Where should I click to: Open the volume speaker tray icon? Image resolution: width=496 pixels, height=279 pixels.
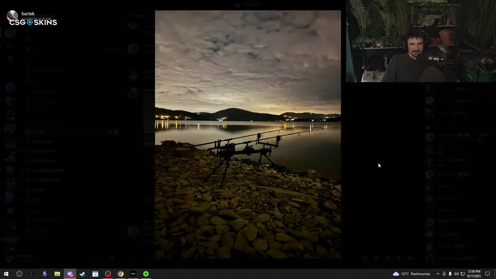[456, 274]
